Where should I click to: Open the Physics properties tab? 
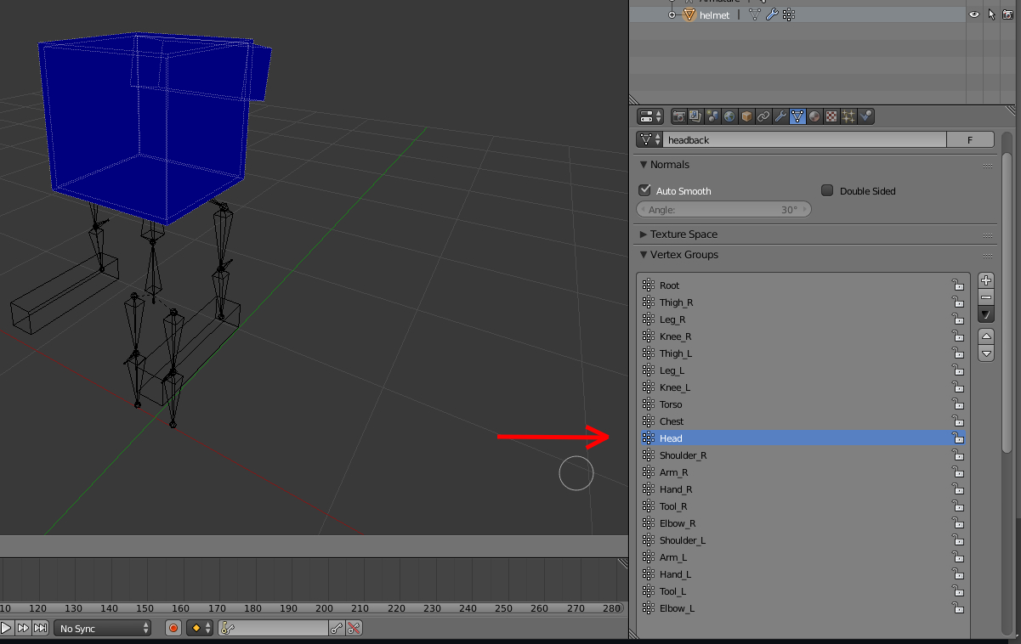click(x=865, y=116)
